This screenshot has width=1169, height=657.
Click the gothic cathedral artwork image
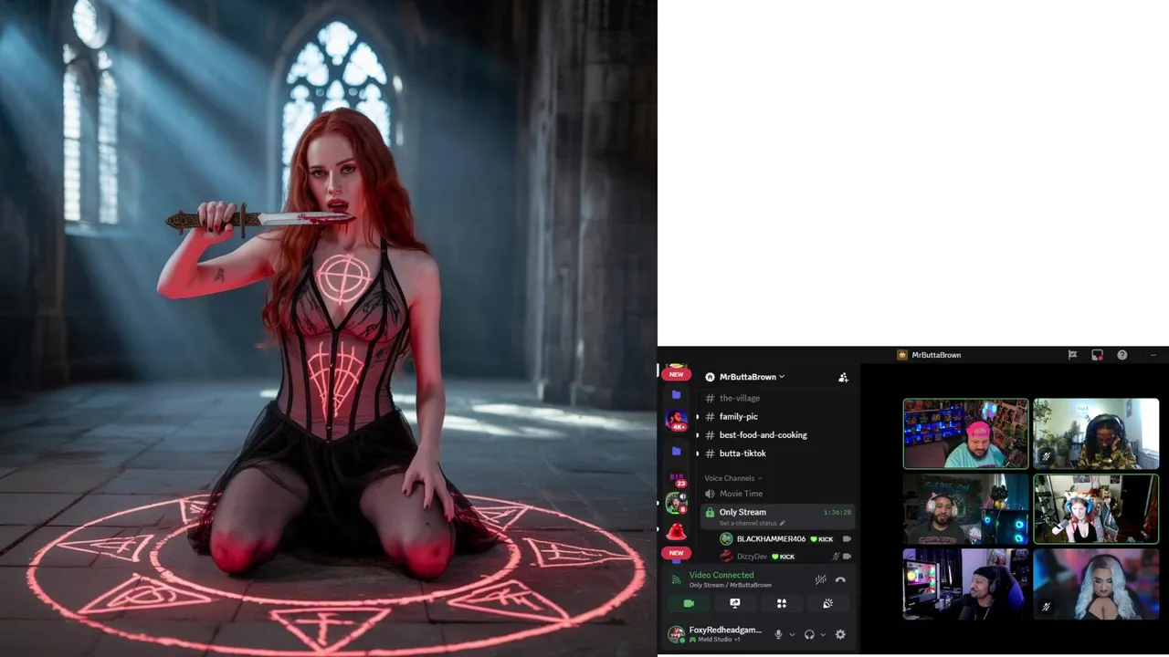coord(329,328)
